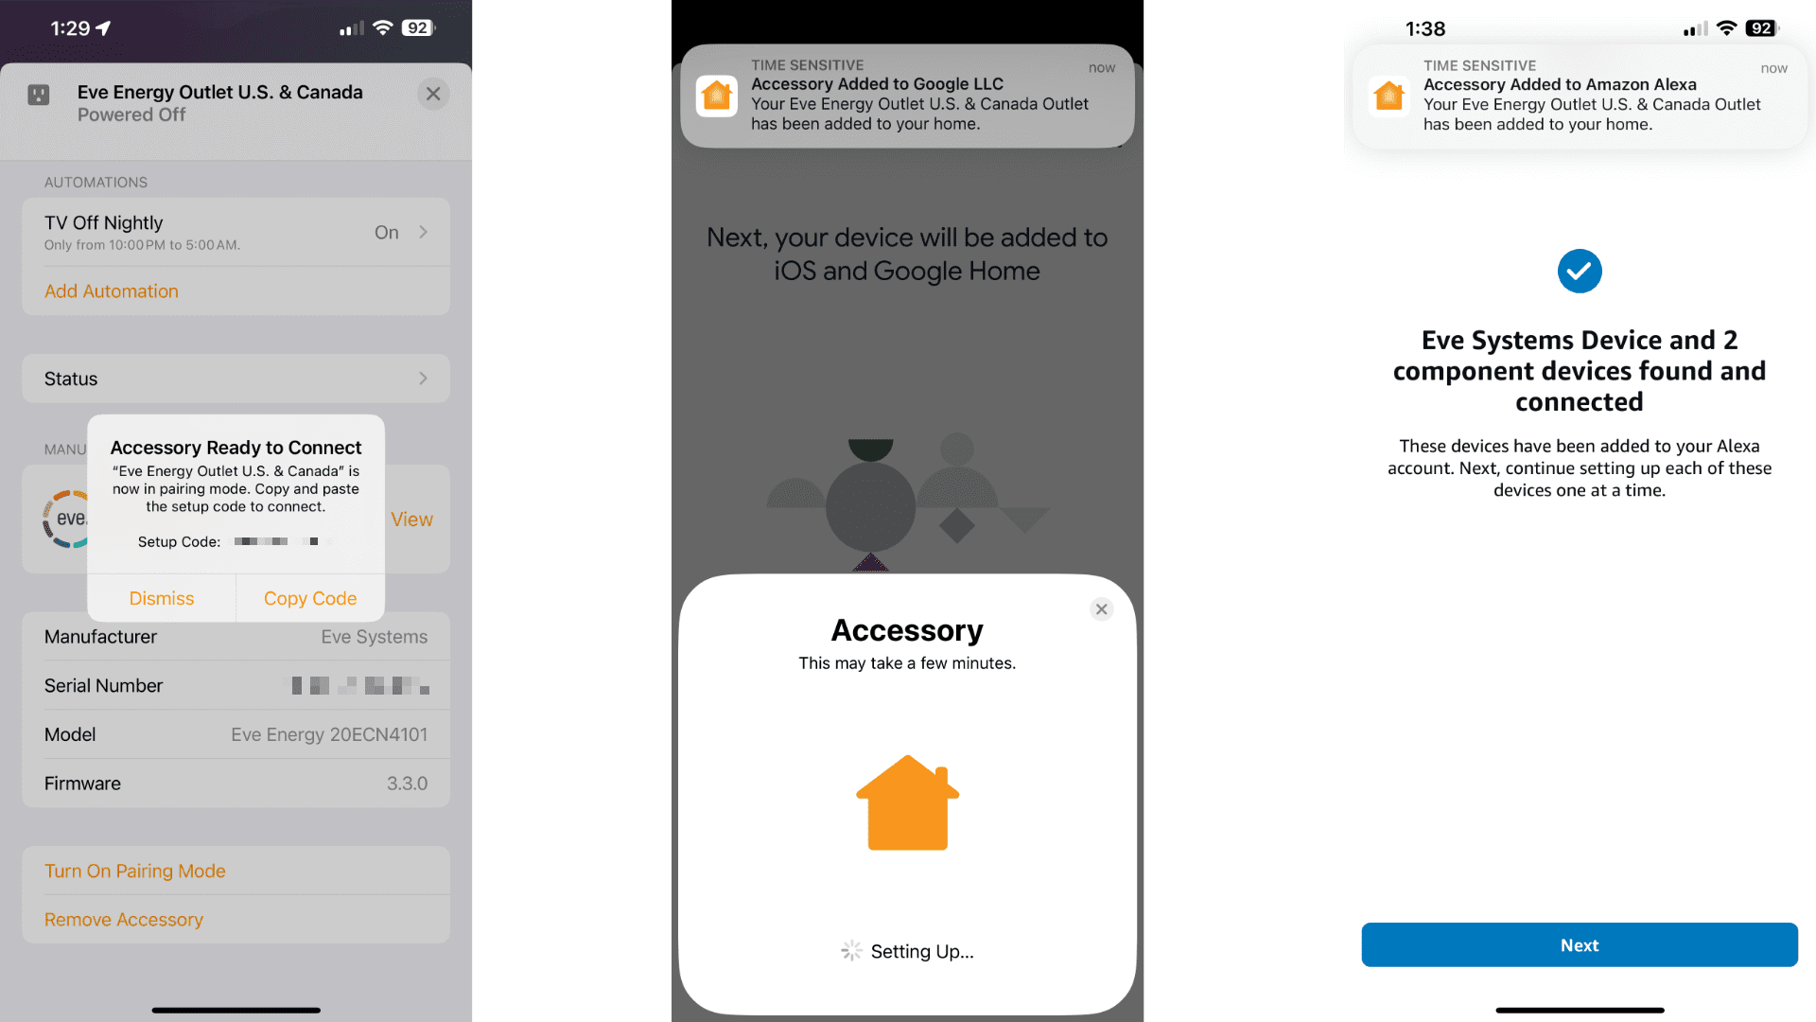Screen dimensions: 1816x1022
Task: Select Add Automation link
Action: pos(111,291)
